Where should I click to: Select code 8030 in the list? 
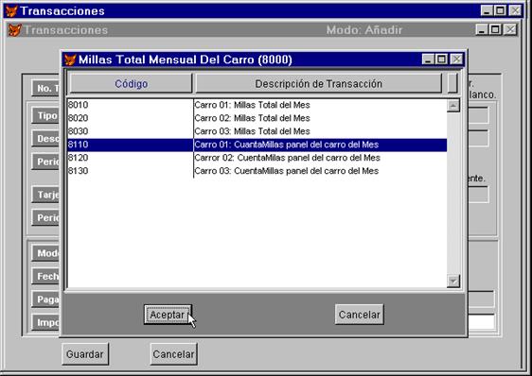pyautogui.click(x=78, y=131)
